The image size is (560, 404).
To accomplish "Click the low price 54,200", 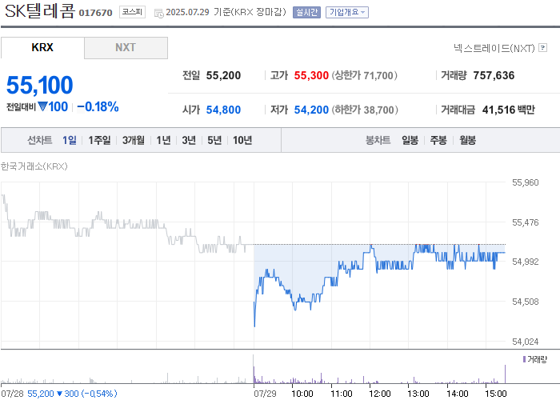I will tap(311, 110).
